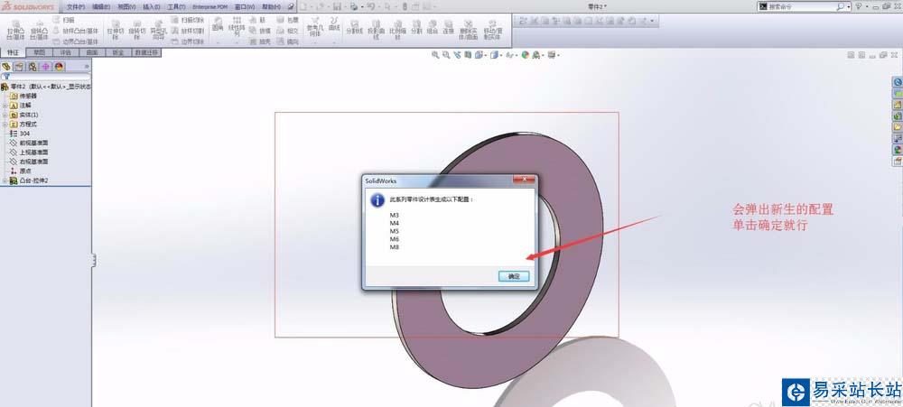Select the 旋转凸台/基体 revolve tool

coord(39,29)
